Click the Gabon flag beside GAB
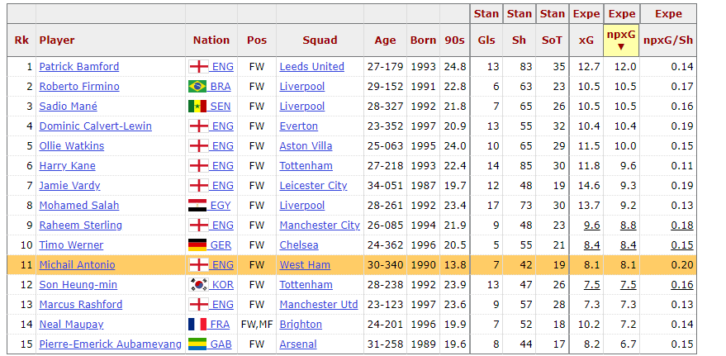Viewport: 726px width, 356px height. 197,344
